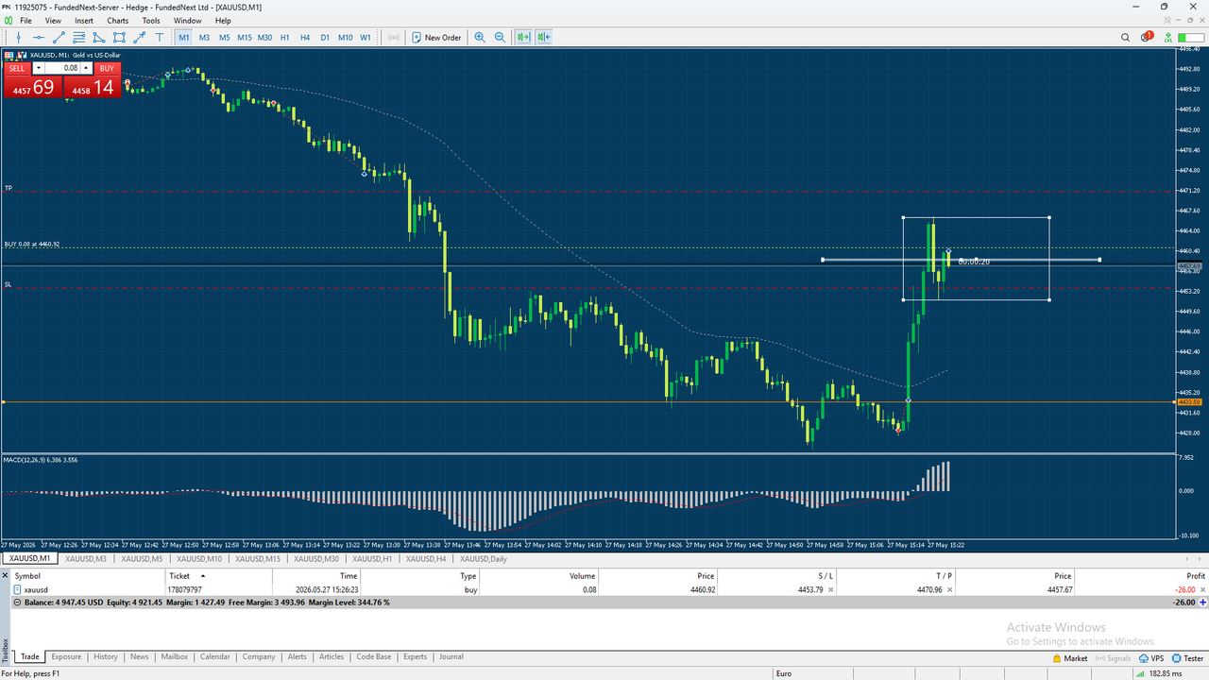Increase lot volume with up arrow
The height and width of the screenshot is (680, 1209).
click(87, 68)
